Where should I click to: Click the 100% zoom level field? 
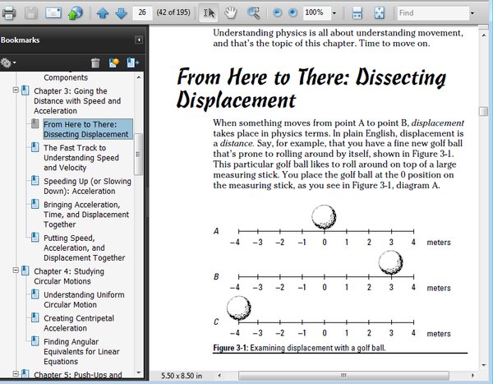coord(317,12)
